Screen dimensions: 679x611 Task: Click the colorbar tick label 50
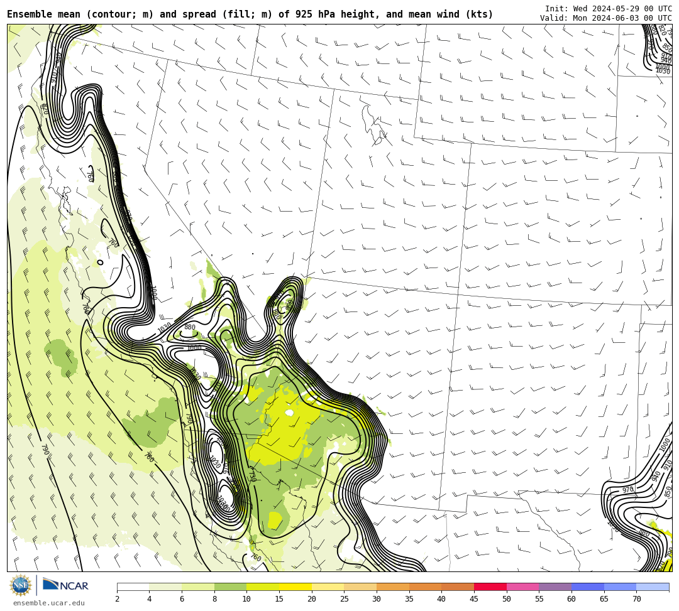506,599
